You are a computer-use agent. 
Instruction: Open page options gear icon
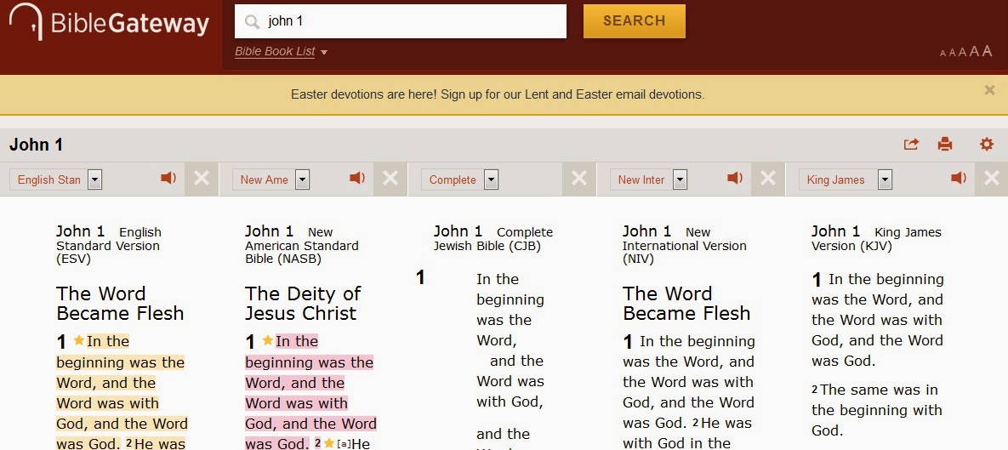(x=986, y=145)
